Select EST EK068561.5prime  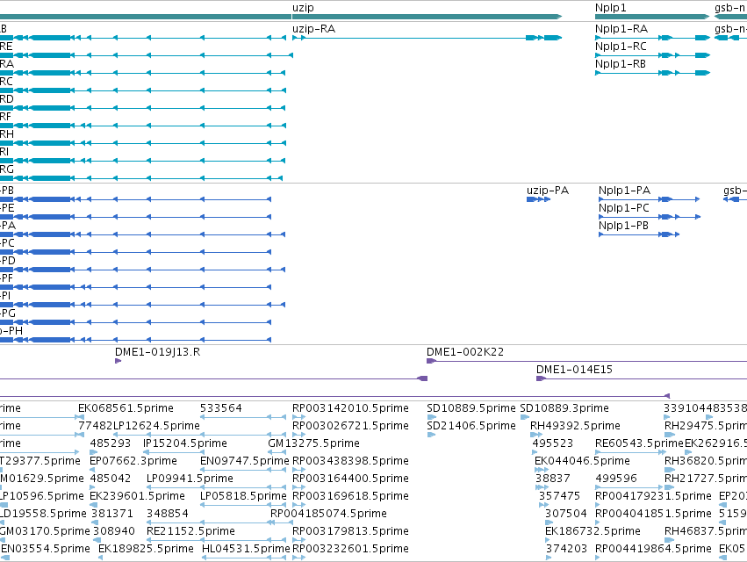pos(126,408)
